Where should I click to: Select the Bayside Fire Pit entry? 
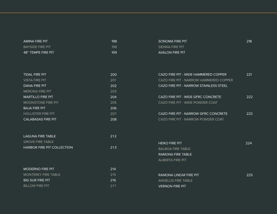pos(37,47)
